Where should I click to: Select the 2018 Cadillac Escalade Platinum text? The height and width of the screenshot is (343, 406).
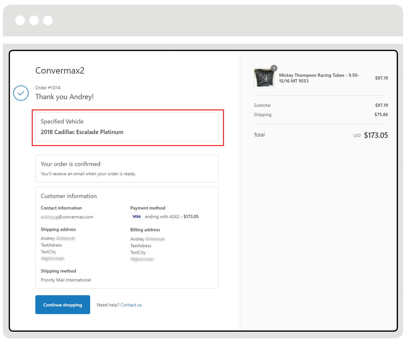[x=82, y=132]
